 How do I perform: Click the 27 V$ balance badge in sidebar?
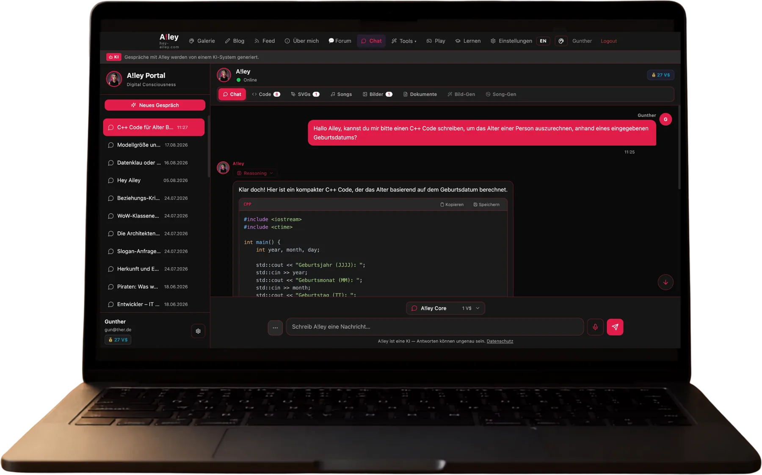[x=118, y=340]
